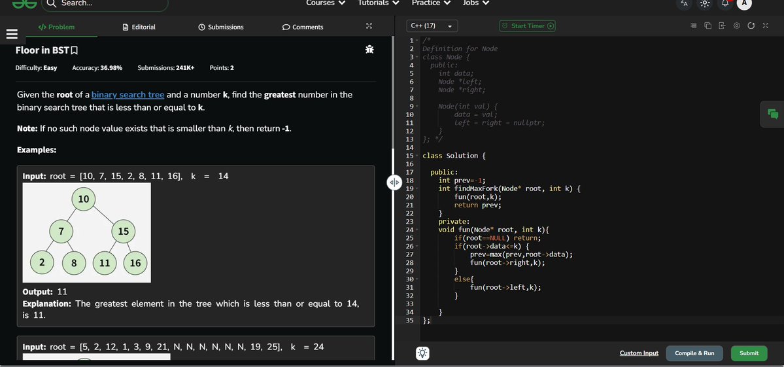Click the lightbulb hint icon
This screenshot has height=367, width=784.
422,353
